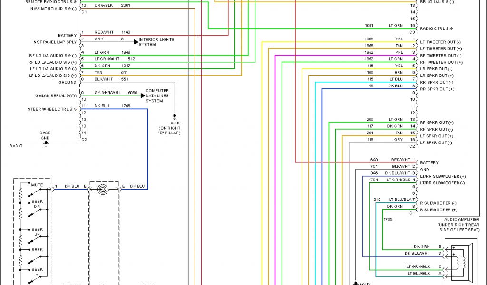Click the G302 ground symbol
Screen dimensions: 487x285
point(175,116)
